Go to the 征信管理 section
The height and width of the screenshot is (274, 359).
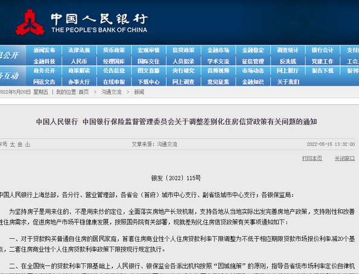coord(253,62)
